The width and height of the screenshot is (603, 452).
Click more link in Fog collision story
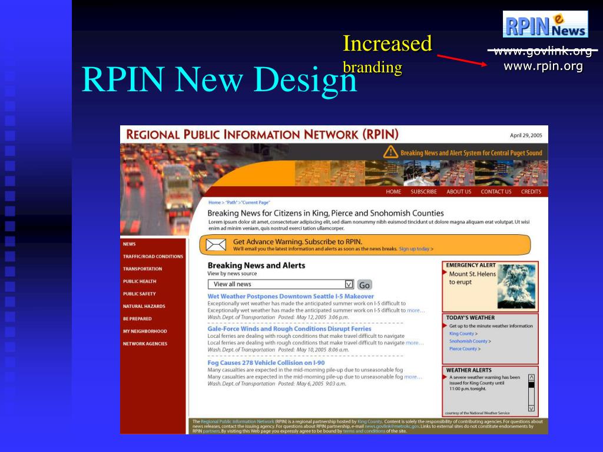click(413, 377)
